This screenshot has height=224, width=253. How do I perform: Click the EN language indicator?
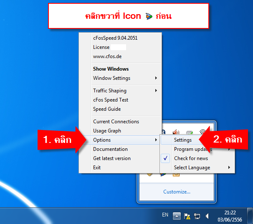point(165,215)
